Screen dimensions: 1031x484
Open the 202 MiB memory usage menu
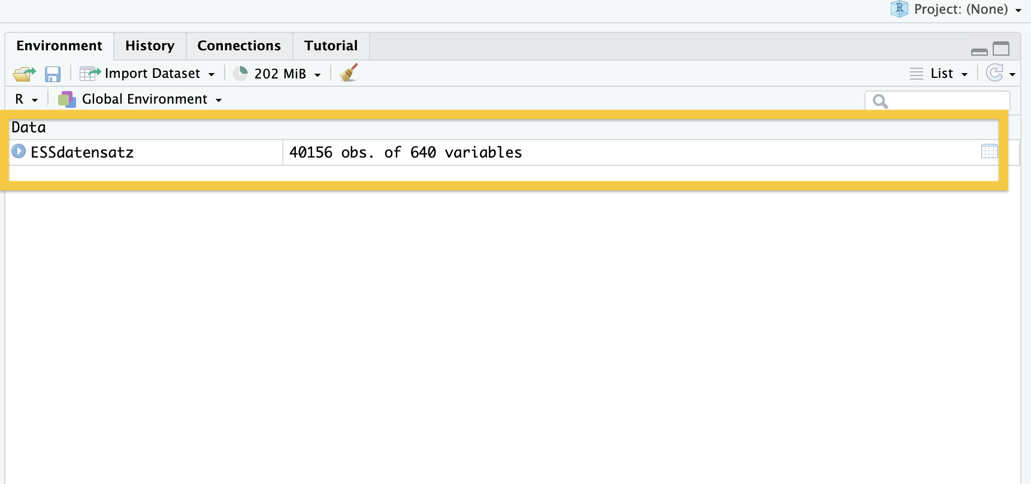click(x=277, y=74)
